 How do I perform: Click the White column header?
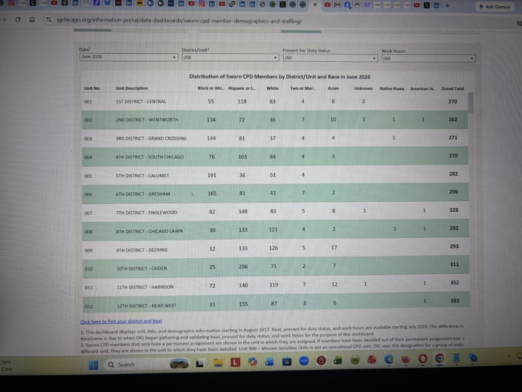click(x=273, y=88)
